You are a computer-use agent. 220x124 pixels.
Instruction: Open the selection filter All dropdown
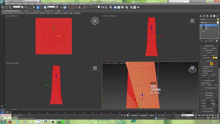(x=17, y=7)
